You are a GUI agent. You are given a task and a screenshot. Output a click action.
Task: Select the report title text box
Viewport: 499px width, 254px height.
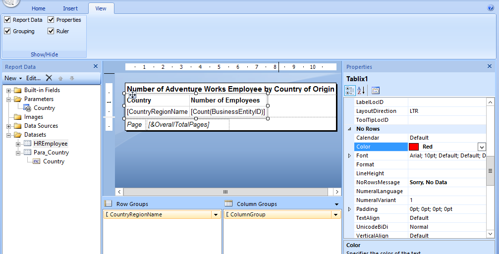pos(231,89)
